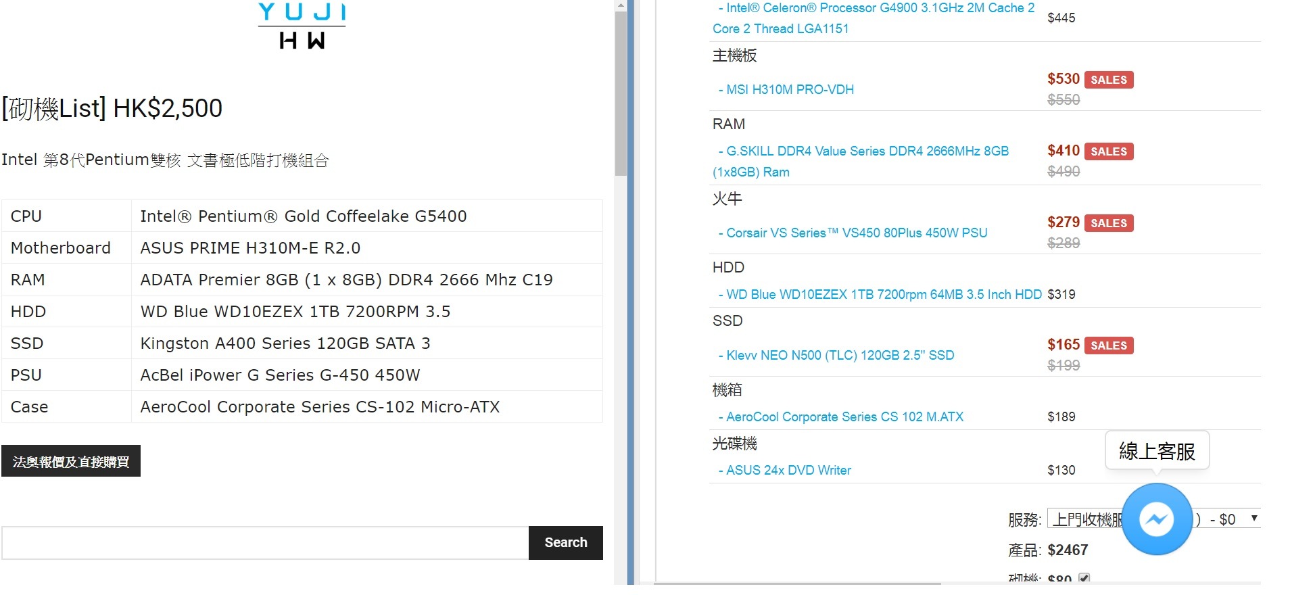This screenshot has width=1290, height=595.
Task: Click the SALES badge beside $165
Action: 1109,346
